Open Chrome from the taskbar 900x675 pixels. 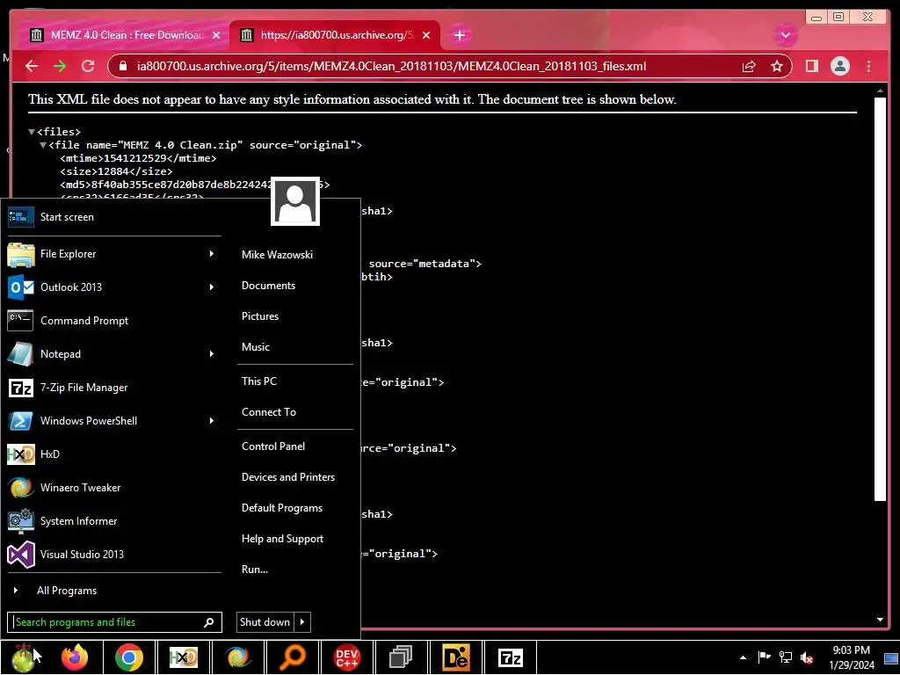pyautogui.click(x=129, y=657)
